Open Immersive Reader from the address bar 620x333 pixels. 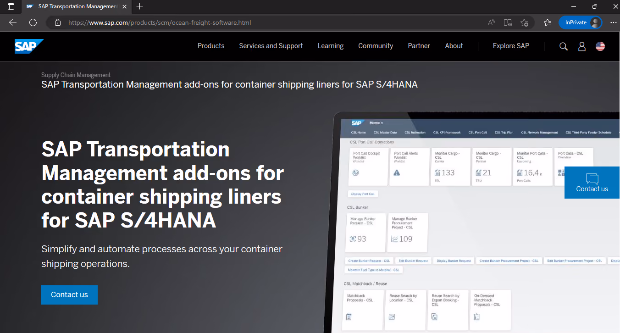coord(508,22)
